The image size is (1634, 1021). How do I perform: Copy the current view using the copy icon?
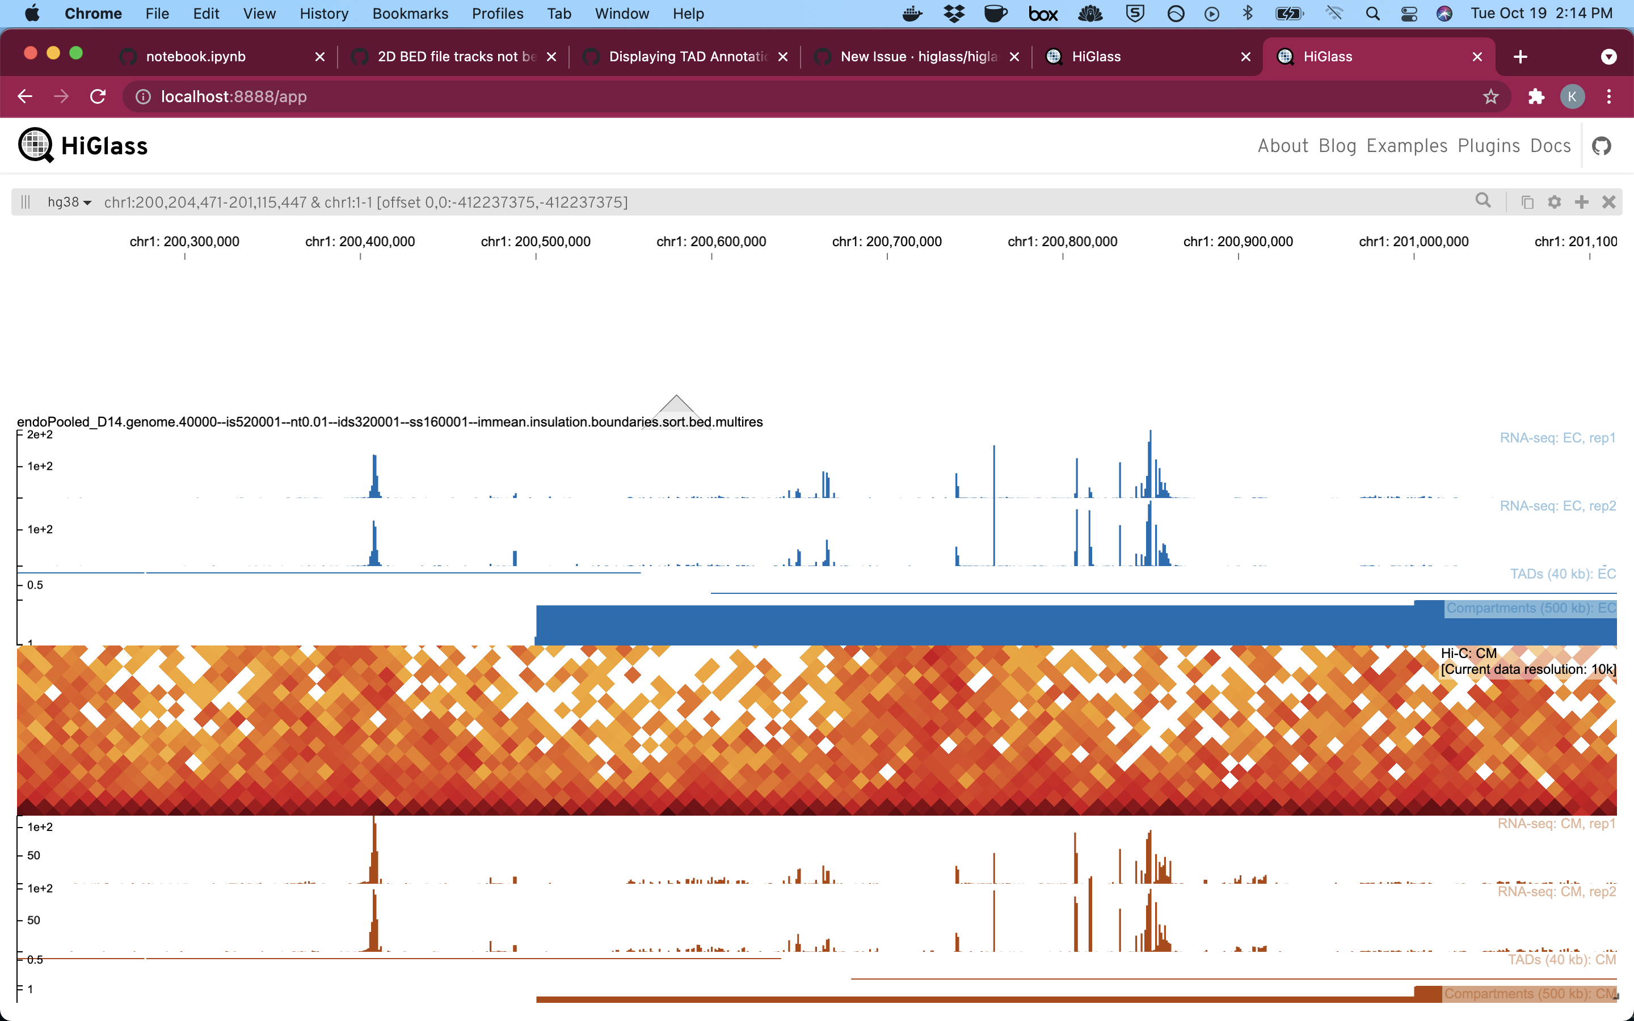coord(1526,201)
